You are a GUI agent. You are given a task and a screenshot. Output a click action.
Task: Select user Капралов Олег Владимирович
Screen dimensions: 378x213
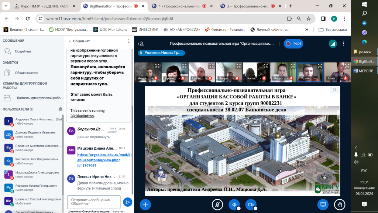pyautogui.click(x=33, y=161)
